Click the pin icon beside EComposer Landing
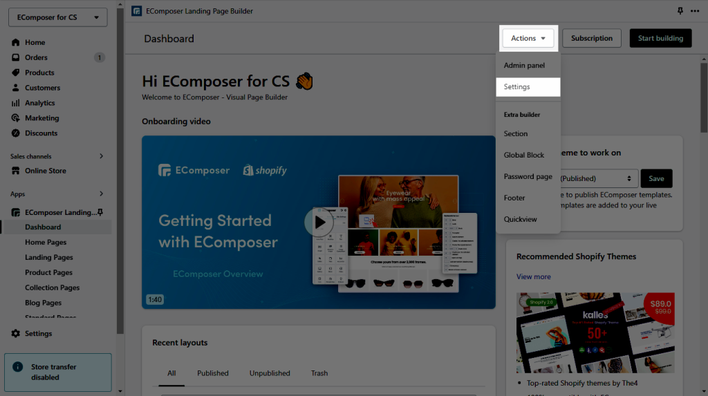This screenshot has height=396, width=708. pyautogui.click(x=100, y=212)
